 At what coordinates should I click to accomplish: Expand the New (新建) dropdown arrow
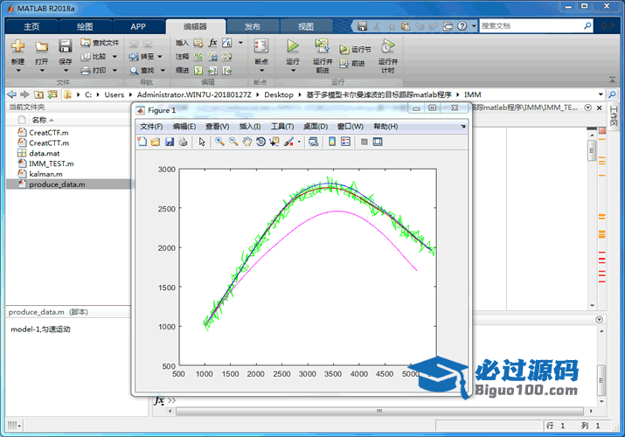17,72
